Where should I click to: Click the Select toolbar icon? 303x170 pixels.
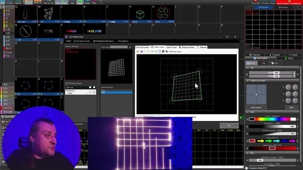click(72, 2)
